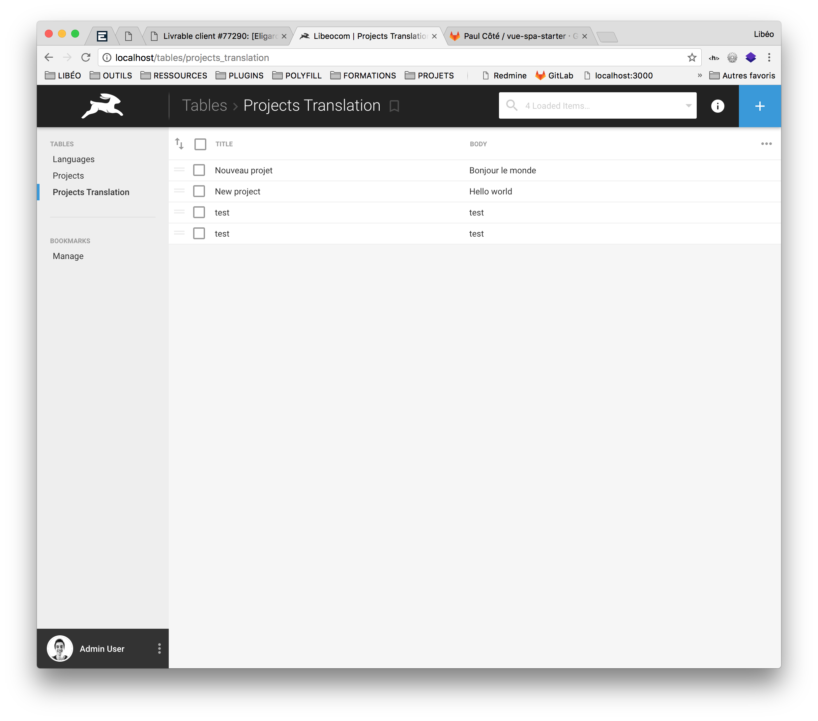Expand the search filter dropdown arrow

[x=688, y=106]
